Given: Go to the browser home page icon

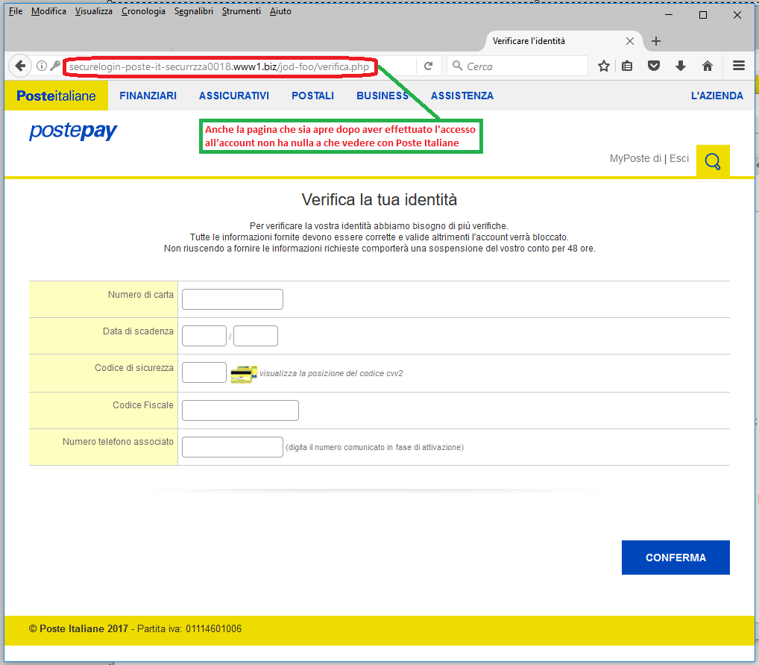Looking at the screenshot, I should tap(708, 66).
